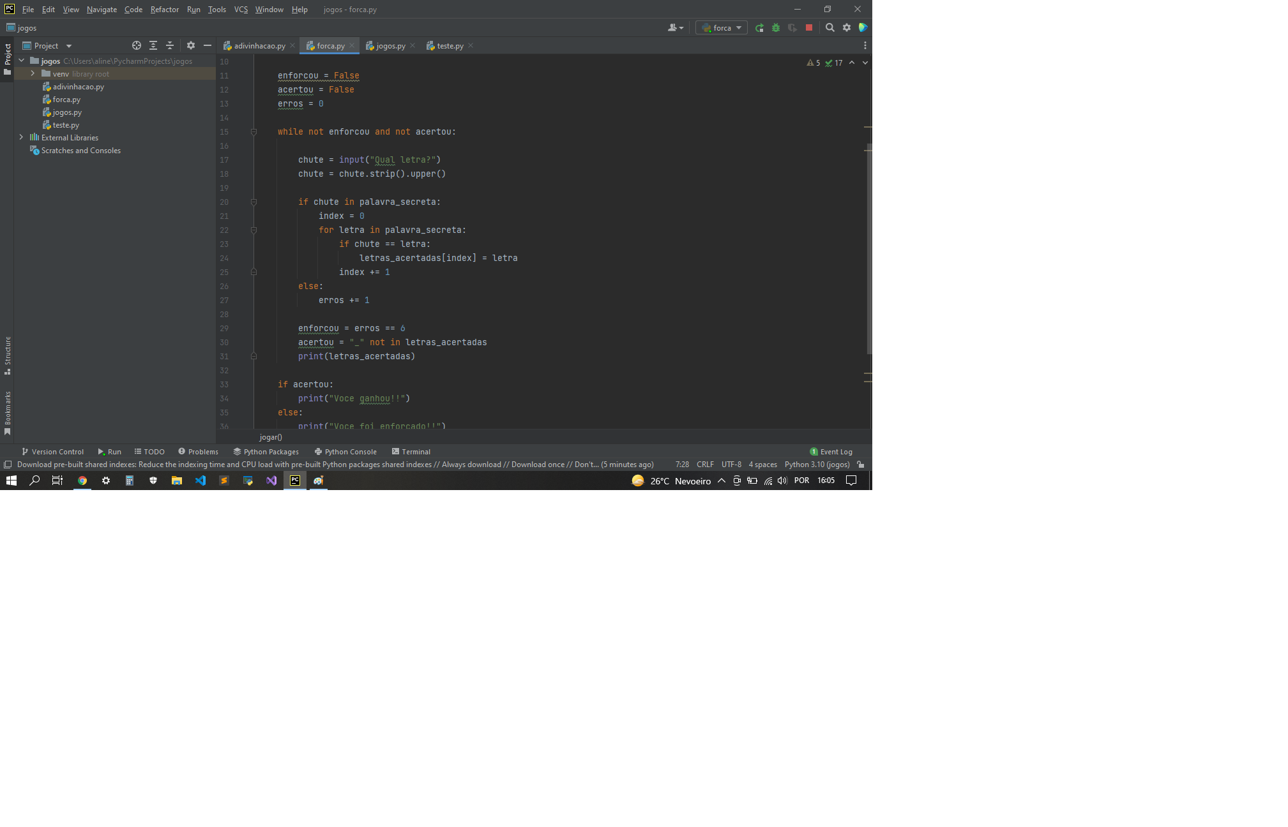Change the Python 3.10 (jogos) interpreter

click(x=817, y=465)
